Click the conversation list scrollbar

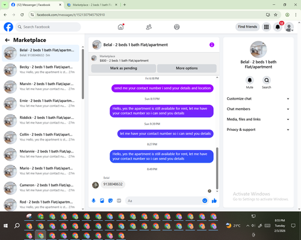tap(82, 74)
